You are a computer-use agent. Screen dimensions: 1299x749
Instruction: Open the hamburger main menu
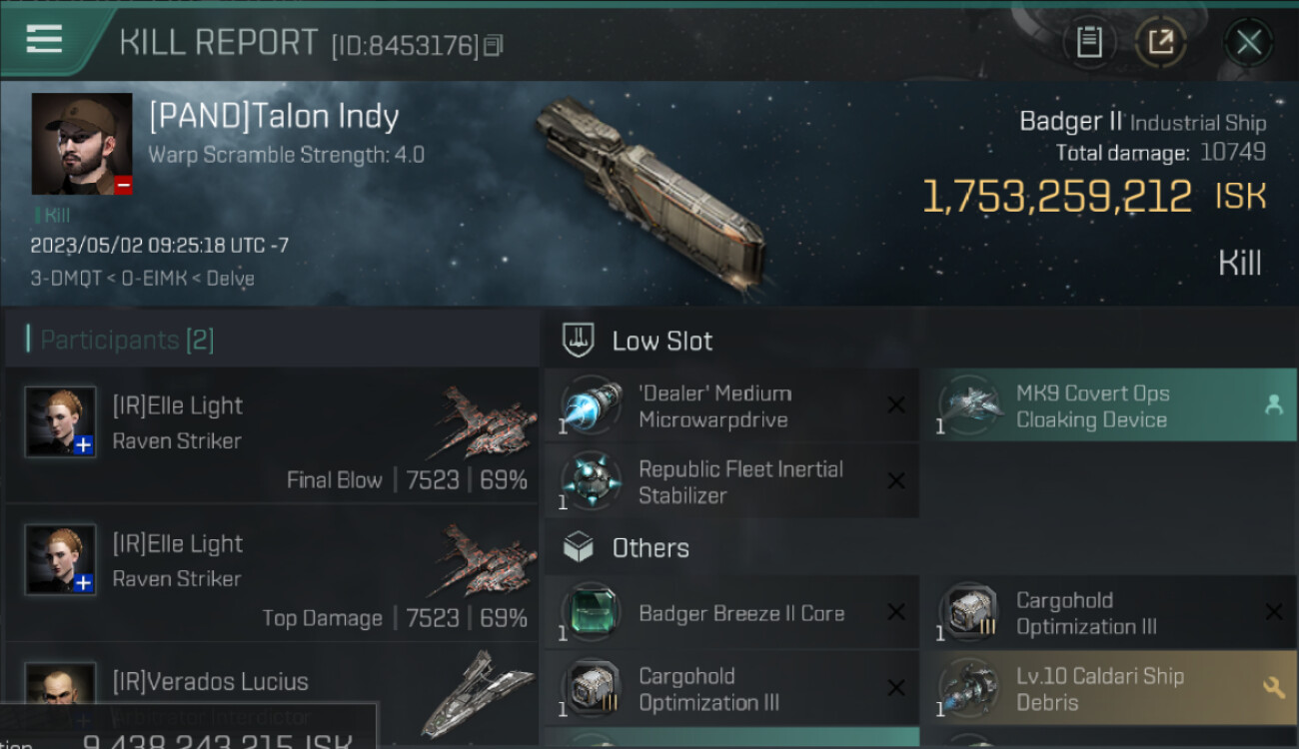44,40
